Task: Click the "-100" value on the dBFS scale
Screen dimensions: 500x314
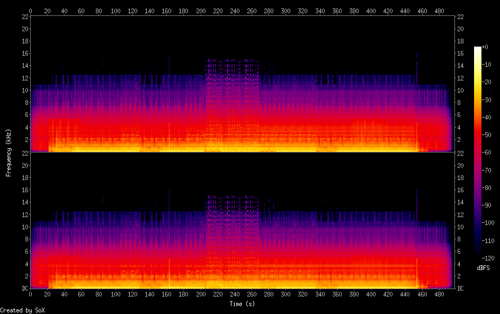Action: 488,223
